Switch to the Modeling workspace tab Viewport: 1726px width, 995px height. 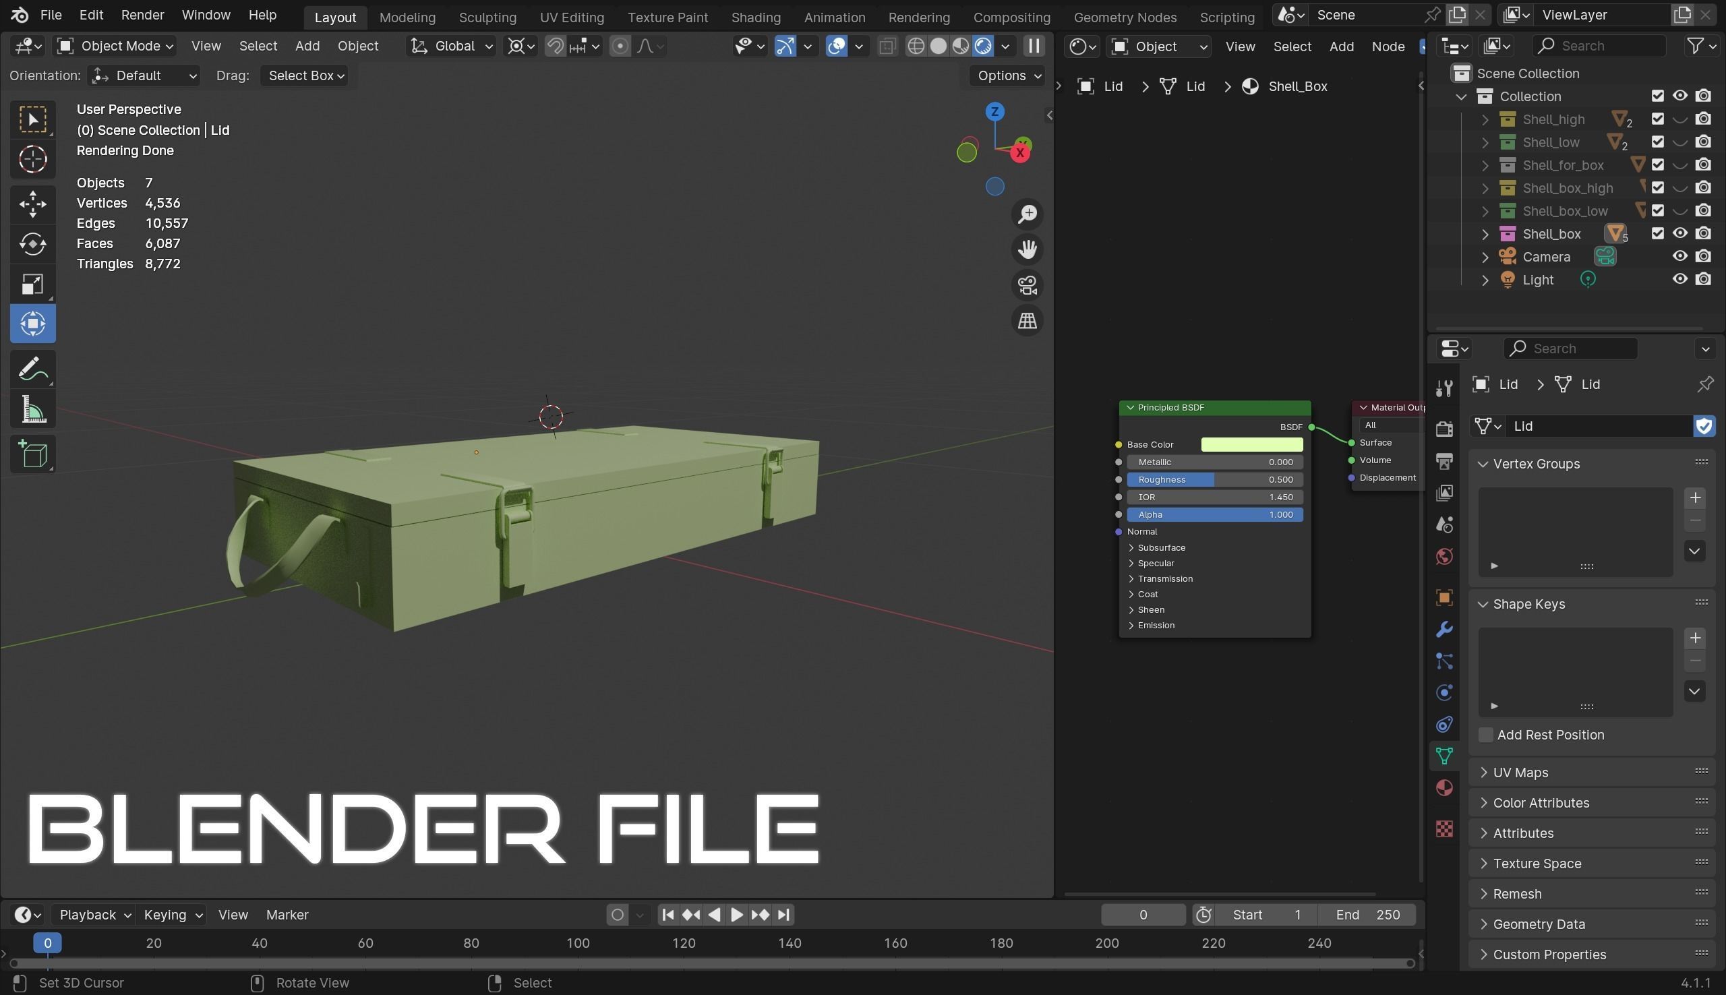[407, 17]
